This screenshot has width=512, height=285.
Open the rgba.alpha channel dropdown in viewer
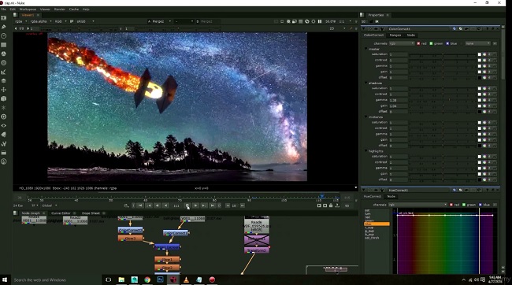[41, 21]
